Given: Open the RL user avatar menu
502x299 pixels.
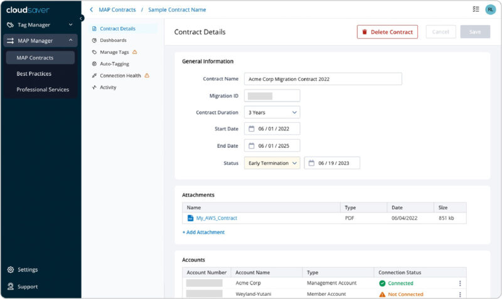Looking at the screenshot, I should [x=490, y=9].
